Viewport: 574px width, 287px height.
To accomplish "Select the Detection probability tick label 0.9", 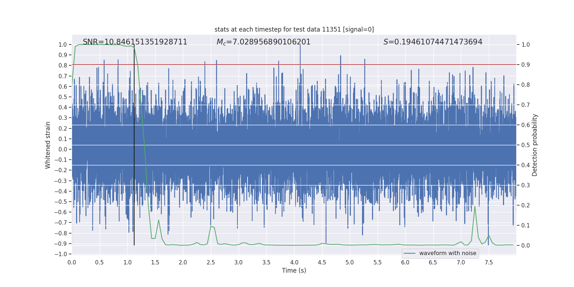I will [x=526, y=65].
